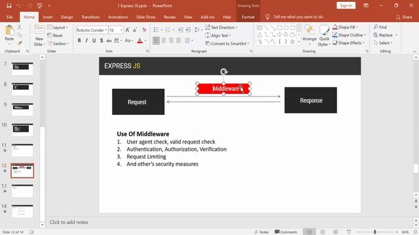Image resolution: width=419 pixels, height=235 pixels.
Task: Switch to the Insert ribbon tab
Action: [48, 17]
